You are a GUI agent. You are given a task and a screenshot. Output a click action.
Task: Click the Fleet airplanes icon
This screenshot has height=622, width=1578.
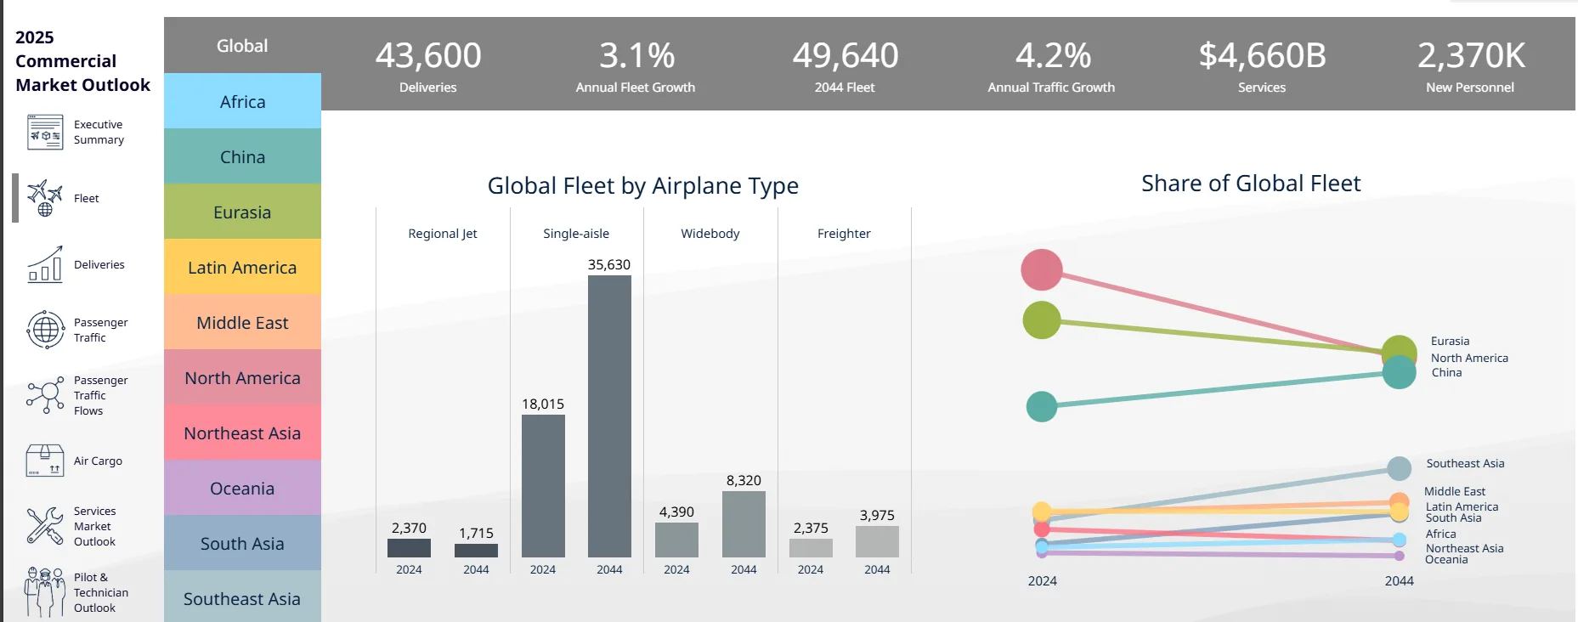pos(45,198)
